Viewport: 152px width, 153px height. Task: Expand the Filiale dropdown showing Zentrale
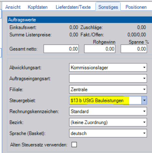pyautogui.click(x=144, y=89)
